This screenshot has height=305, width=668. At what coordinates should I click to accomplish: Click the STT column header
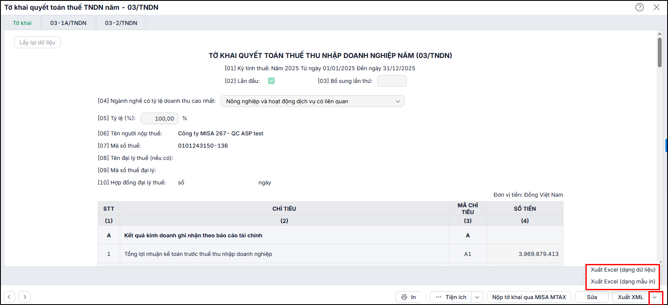coord(109,209)
